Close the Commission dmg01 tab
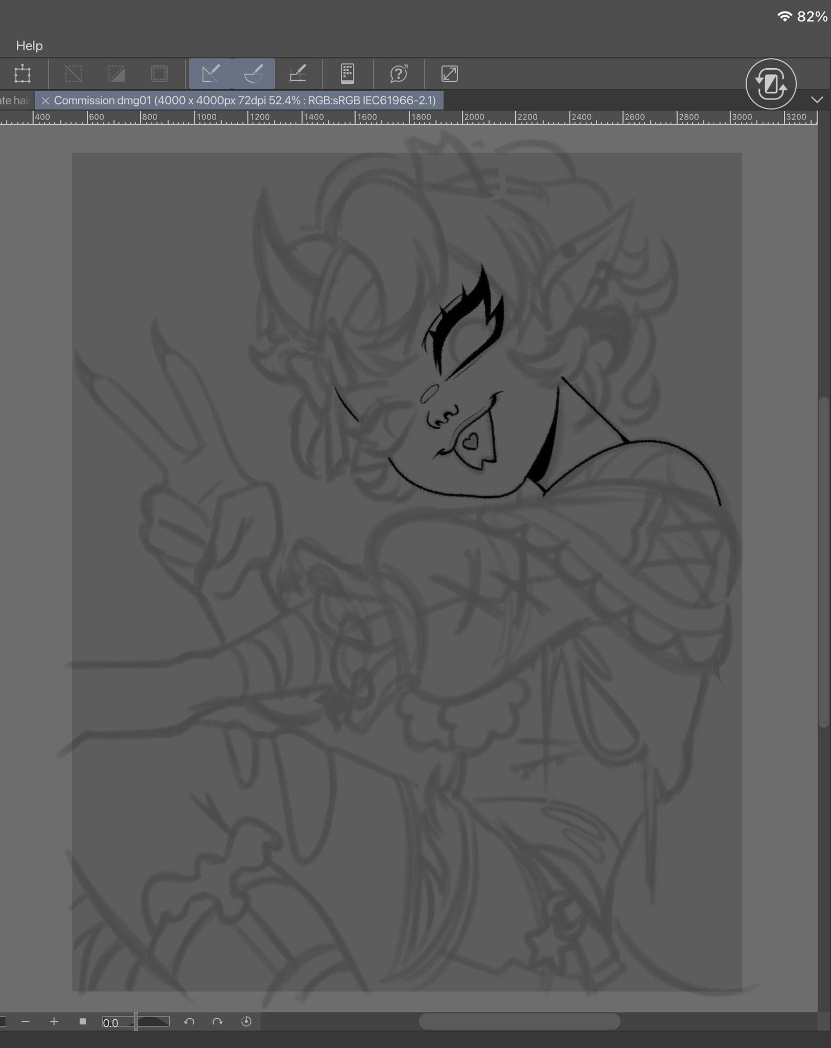The height and width of the screenshot is (1048, 831). tap(46, 101)
